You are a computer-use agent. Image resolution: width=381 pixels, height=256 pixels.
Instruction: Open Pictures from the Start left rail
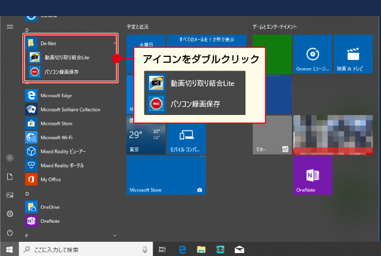click(10, 195)
